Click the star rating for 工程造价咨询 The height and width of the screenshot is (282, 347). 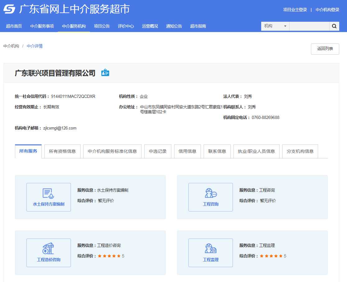tap(109, 256)
